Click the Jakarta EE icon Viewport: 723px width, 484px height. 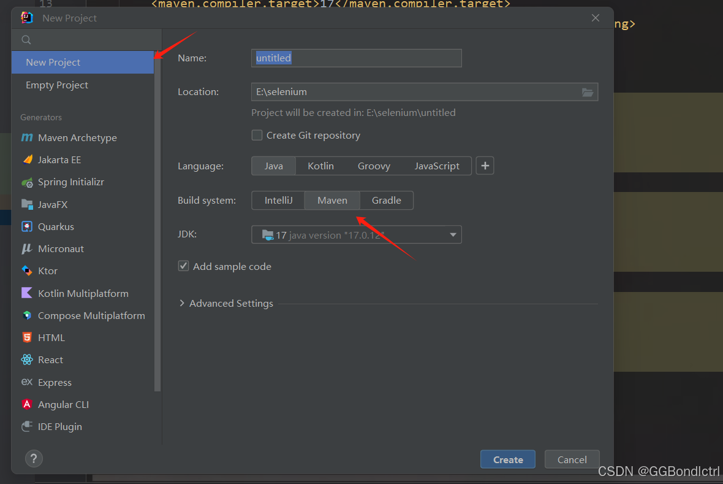pyautogui.click(x=27, y=159)
